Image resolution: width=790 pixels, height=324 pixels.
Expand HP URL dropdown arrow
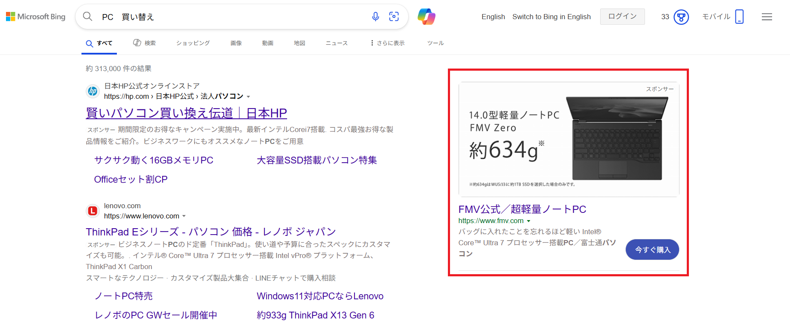[248, 97]
